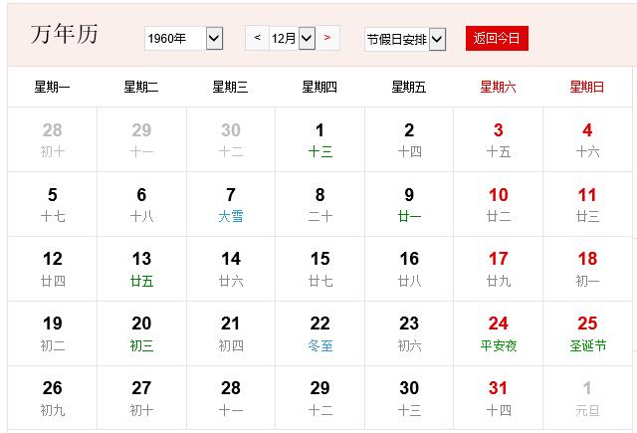Select greyed November 29 十一
637x433 pixels.
coord(141,139)
